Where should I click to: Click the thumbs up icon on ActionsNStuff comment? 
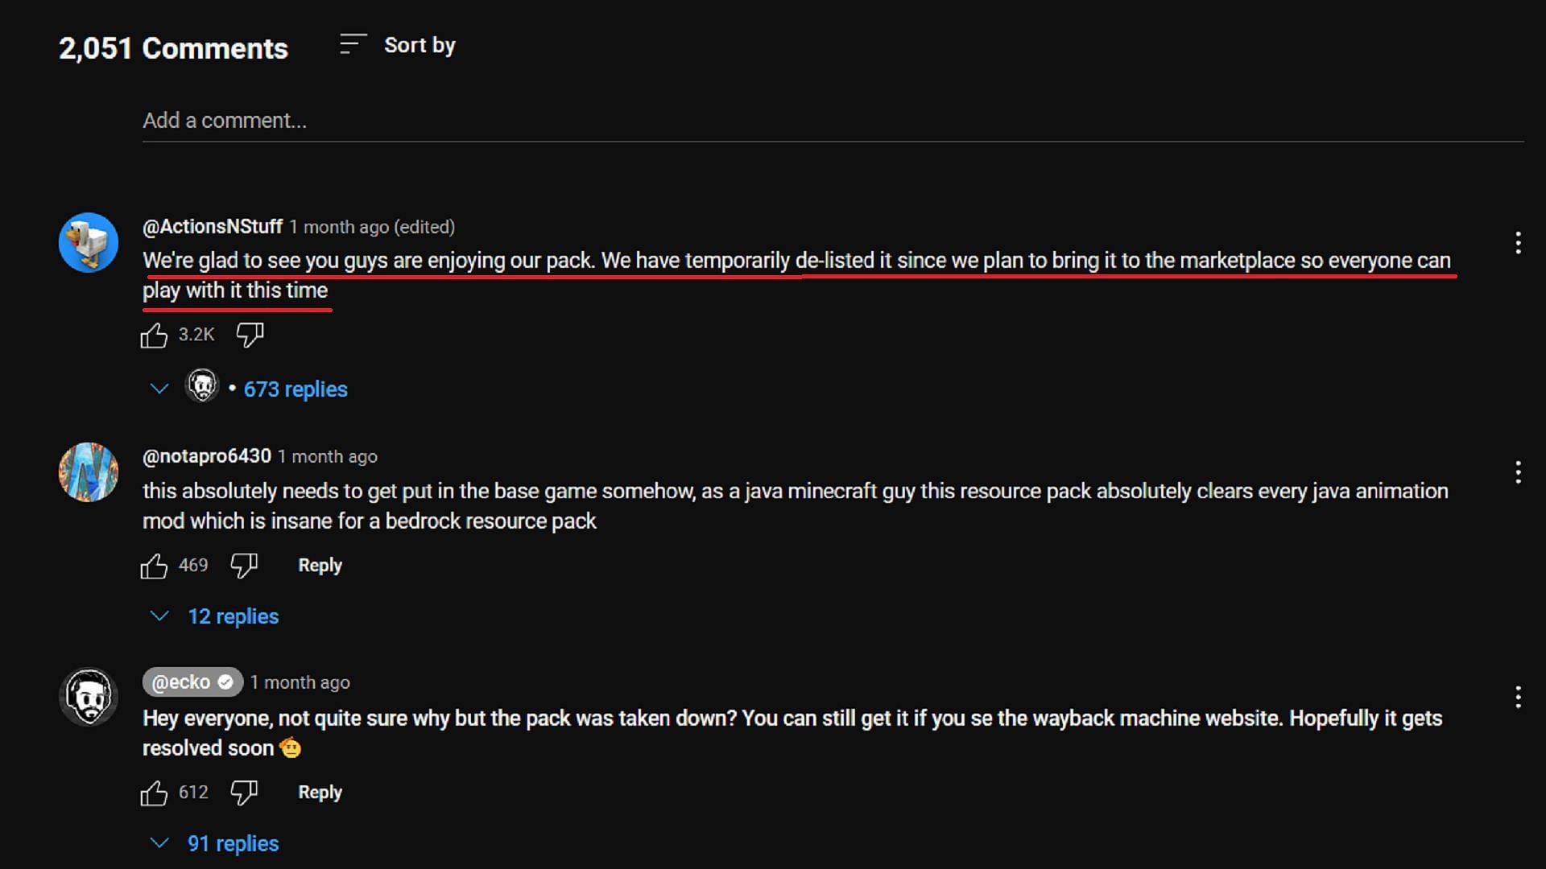(x=155, y=334)
